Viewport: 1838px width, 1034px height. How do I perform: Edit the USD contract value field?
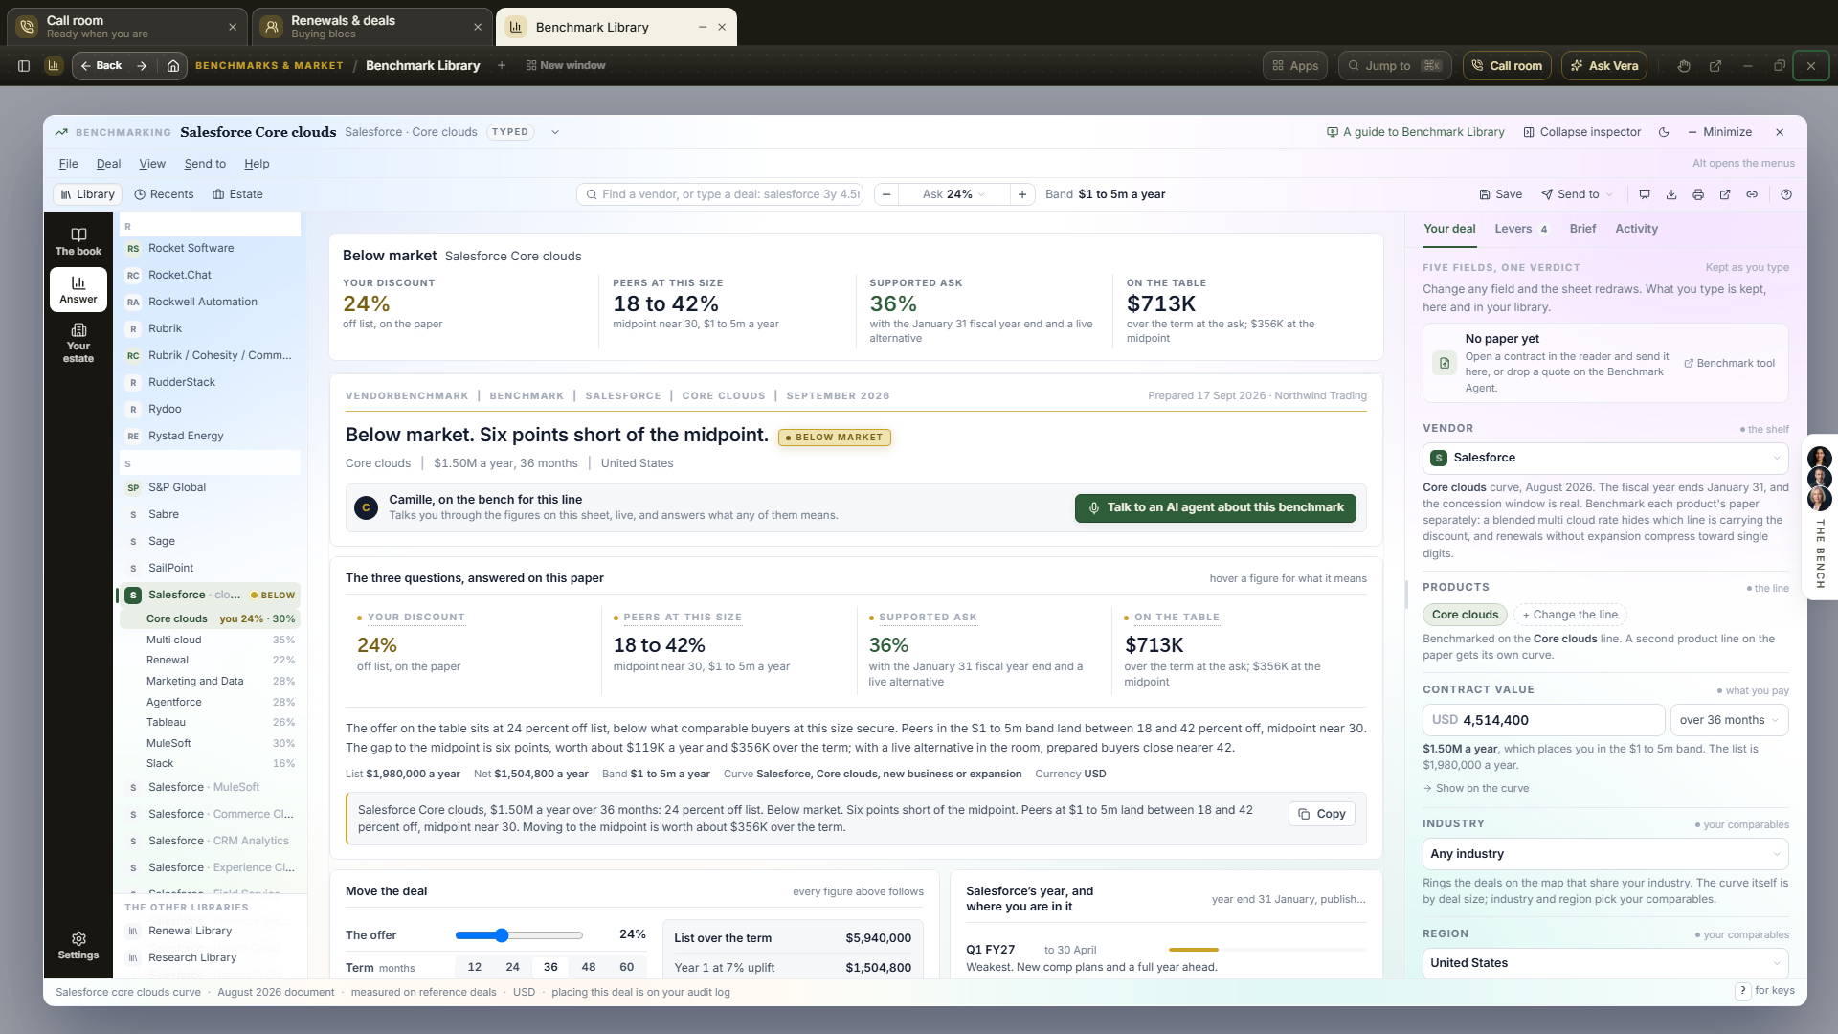(x=1543, y=720)
